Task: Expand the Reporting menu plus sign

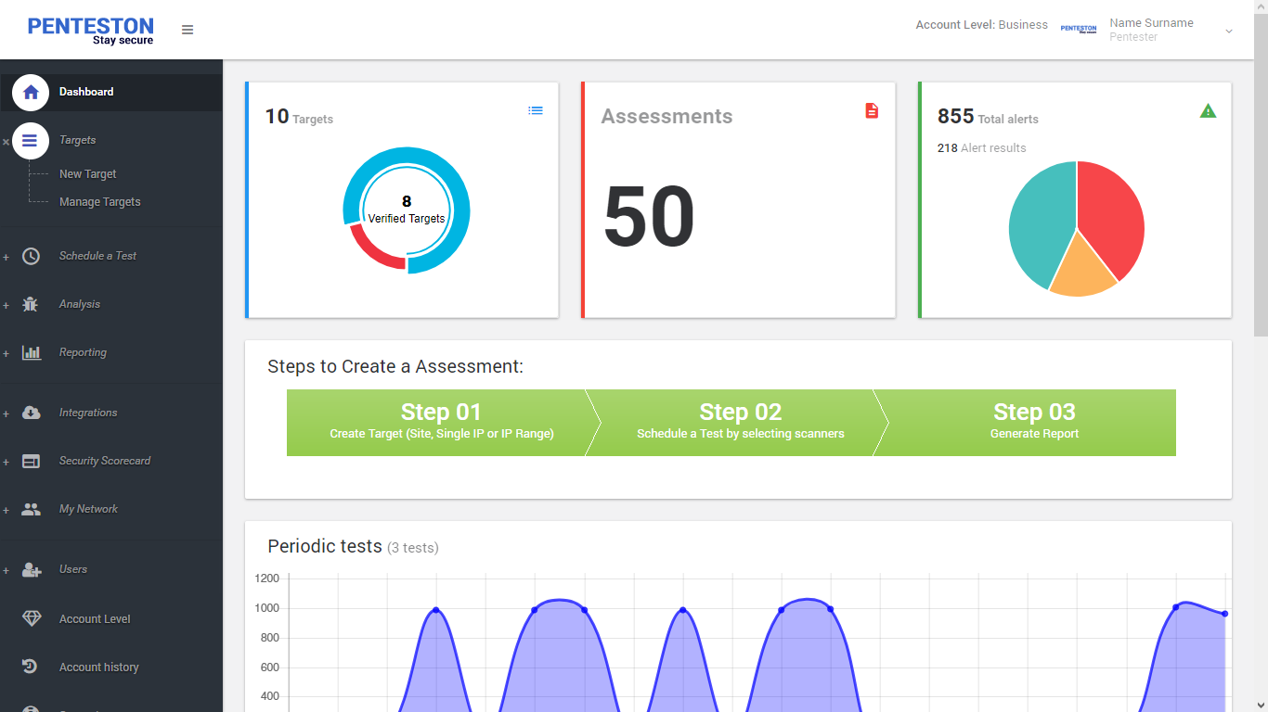Action: pyautogui.click(x=6, y=353)
